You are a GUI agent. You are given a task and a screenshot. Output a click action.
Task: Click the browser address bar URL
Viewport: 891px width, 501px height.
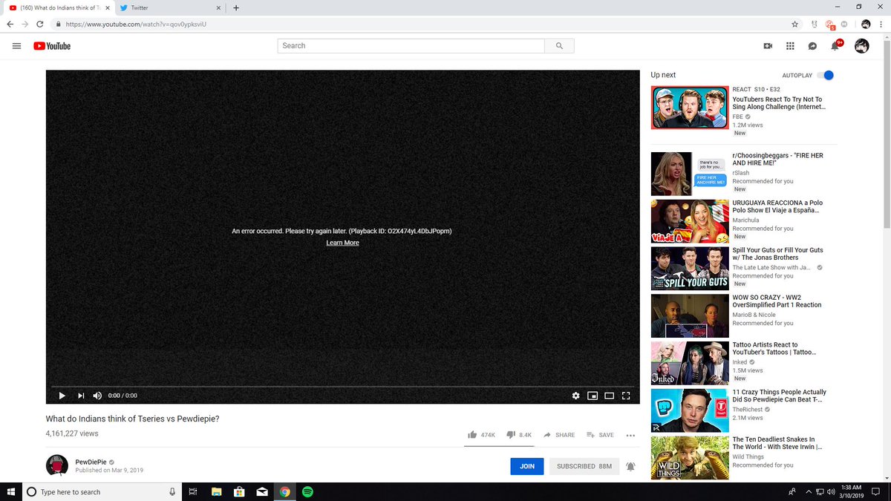(136, 24)
